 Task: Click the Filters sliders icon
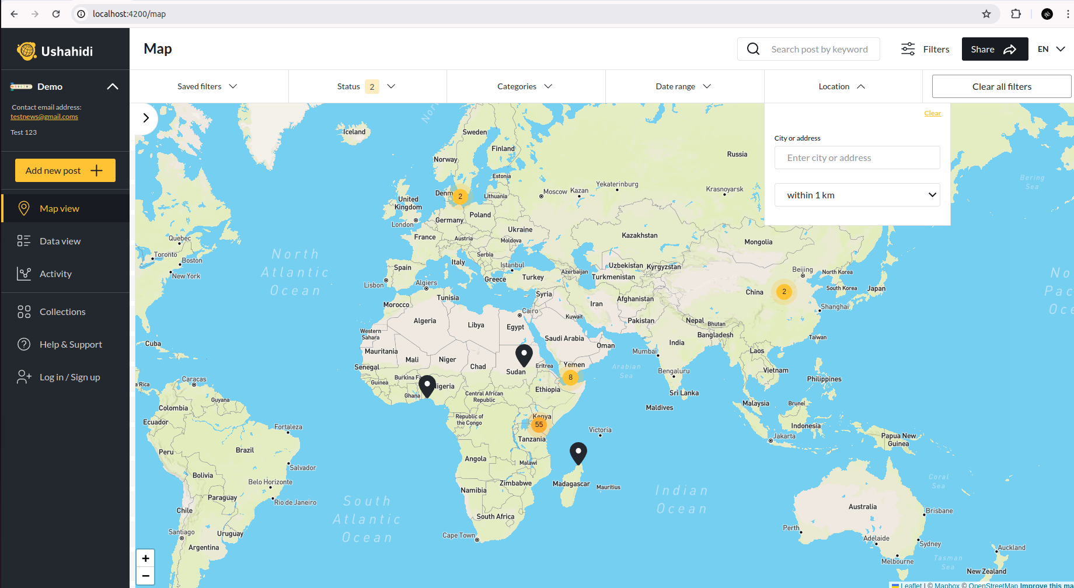[x=908, y=49]
